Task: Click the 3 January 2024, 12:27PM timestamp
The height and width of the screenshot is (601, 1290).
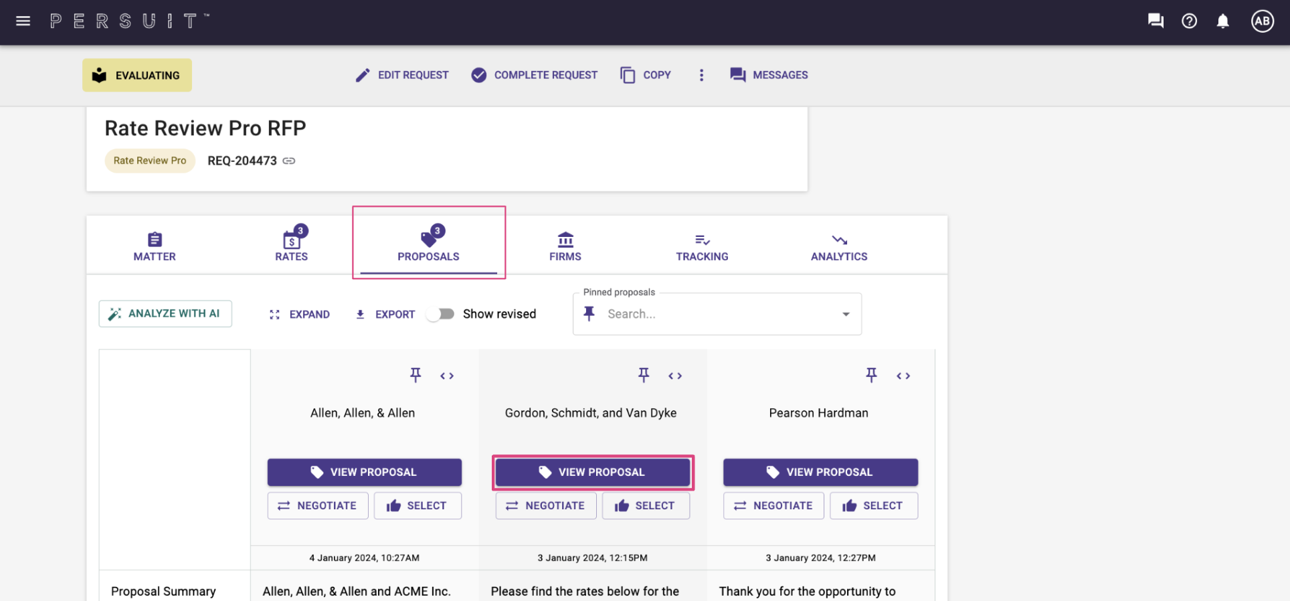Action: (821, 558)
